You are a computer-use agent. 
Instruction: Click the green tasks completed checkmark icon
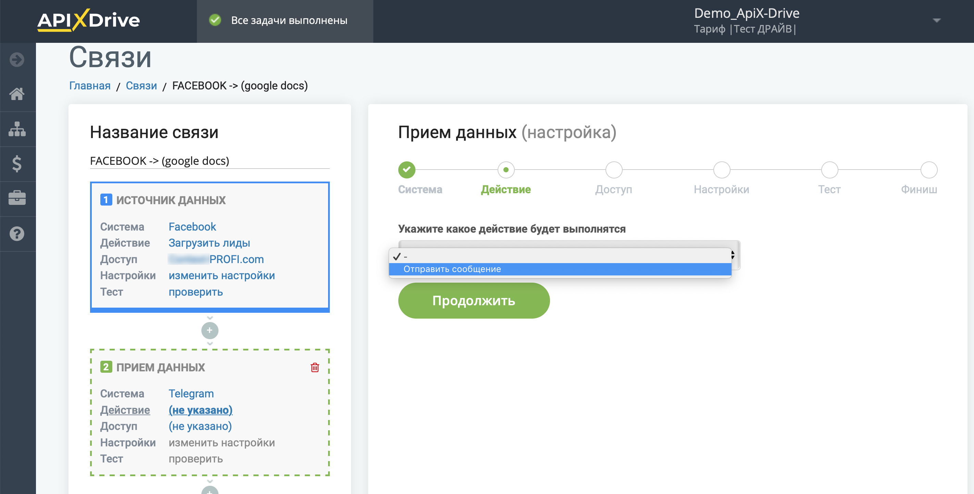point(215,20)
